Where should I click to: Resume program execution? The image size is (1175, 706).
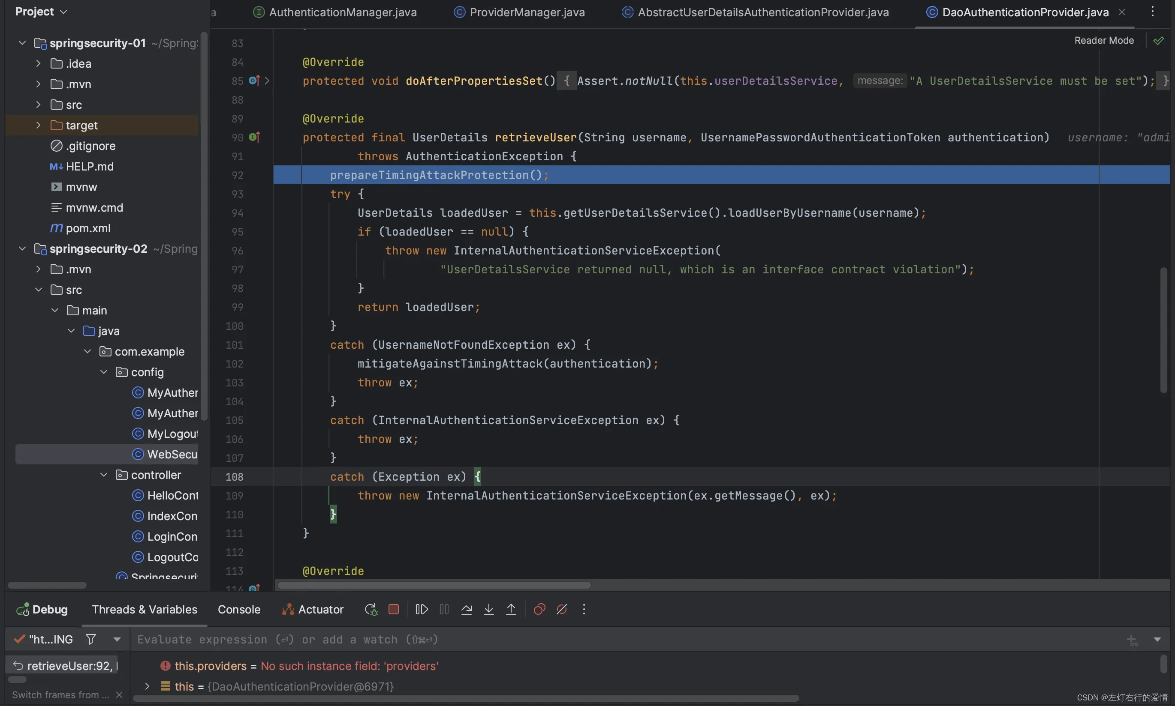pos(422,610)
